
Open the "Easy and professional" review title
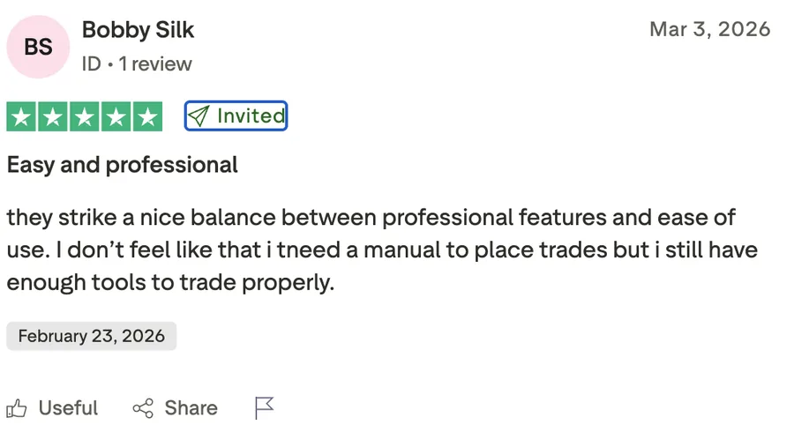tap(123, 165)
